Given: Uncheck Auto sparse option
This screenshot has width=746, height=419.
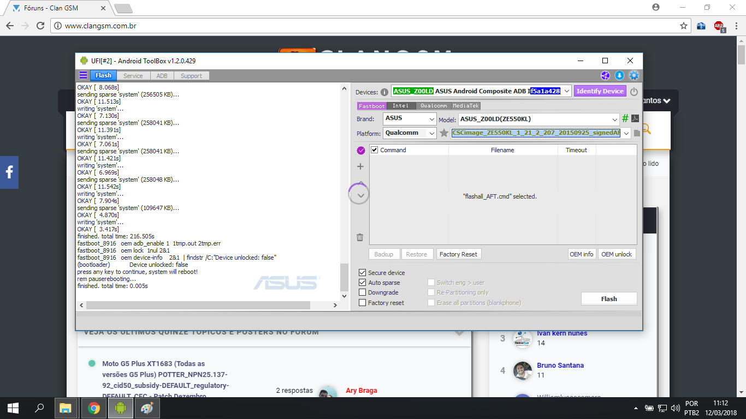Looking at the screenshot, I should 362,283.
